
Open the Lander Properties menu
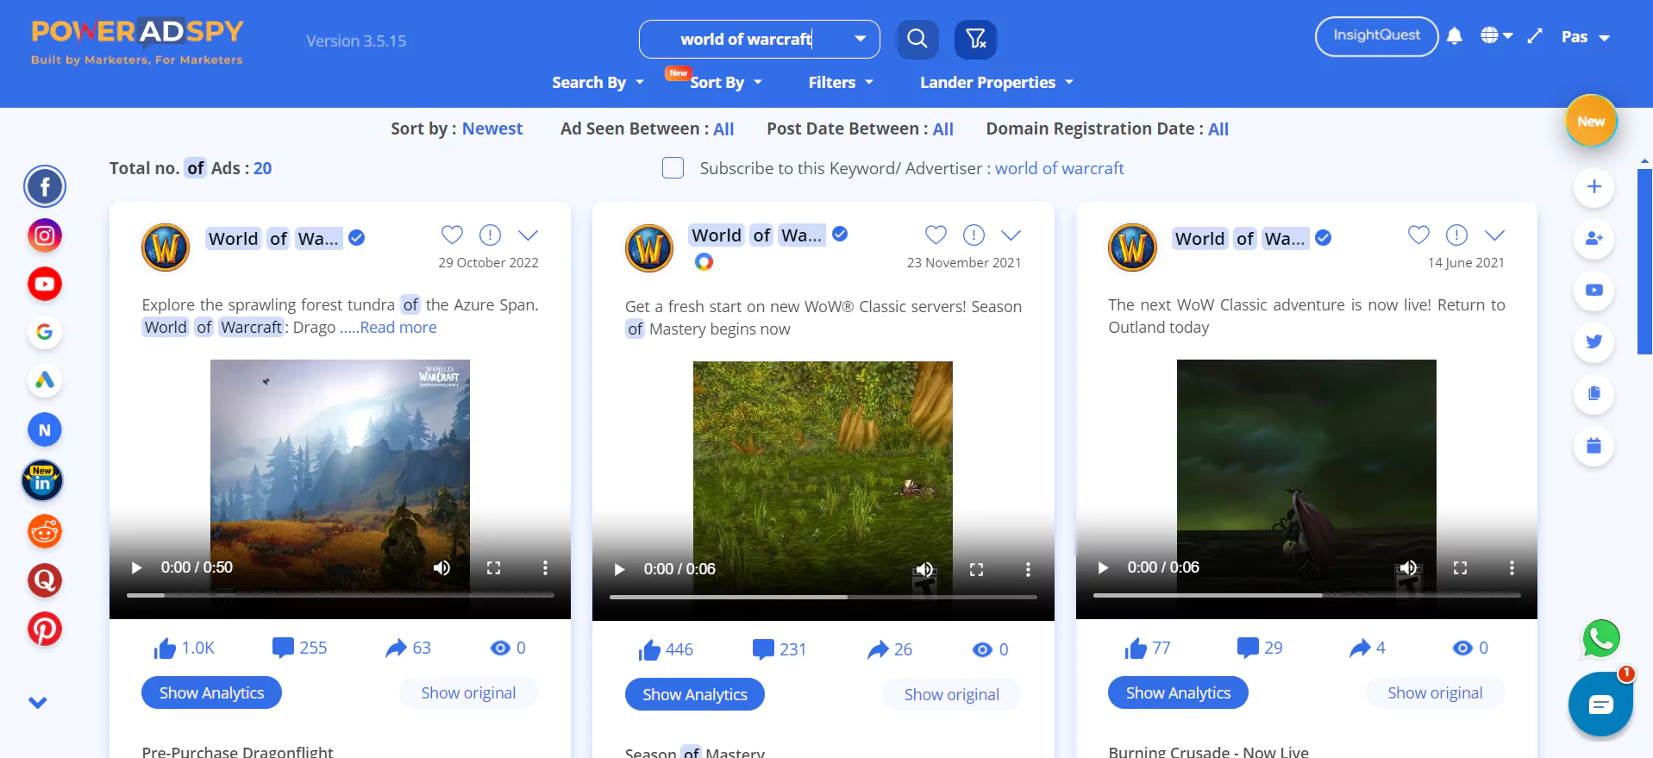coord(997,82)
